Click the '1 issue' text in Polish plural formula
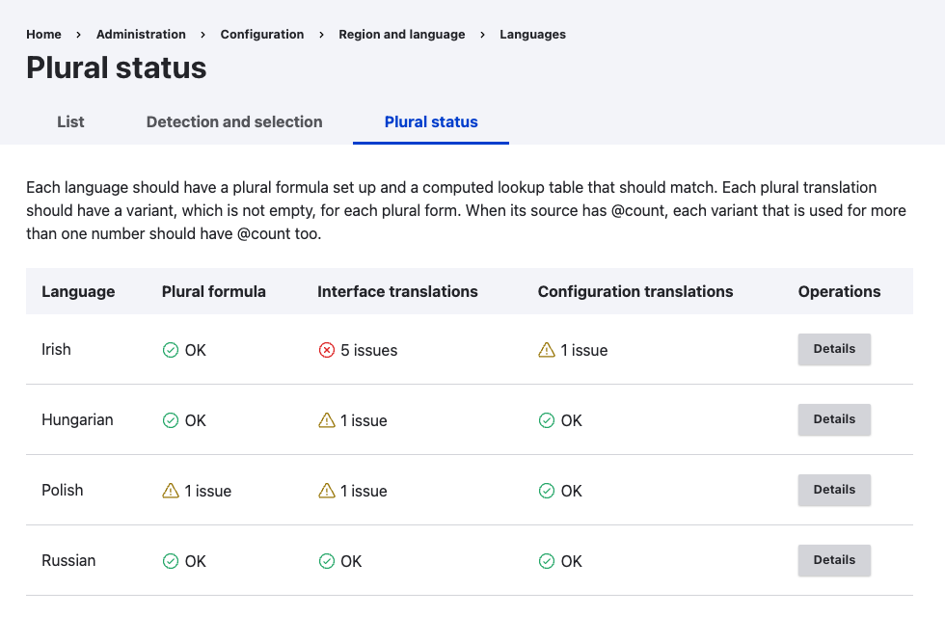 click(208, 491)
